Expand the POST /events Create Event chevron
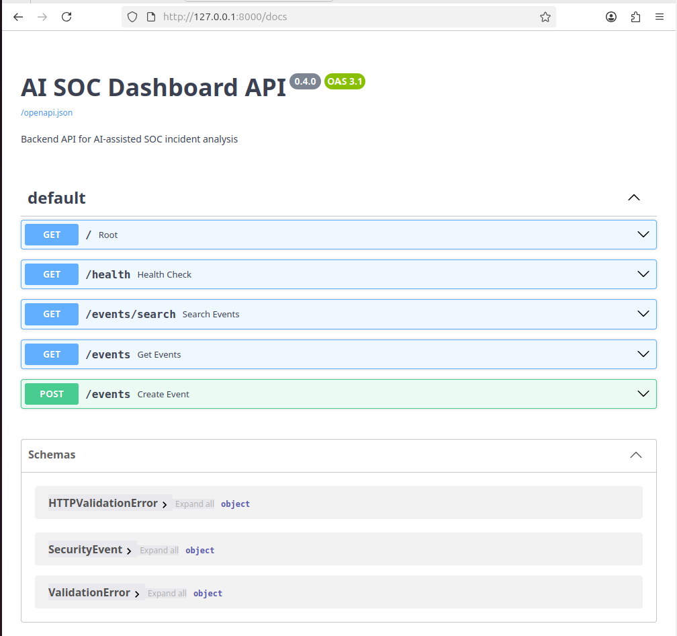Screen dimensions: 677x636 click(643, 394)
